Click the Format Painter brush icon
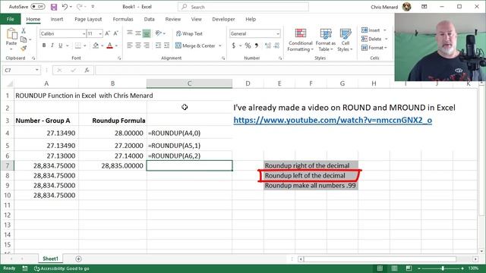This screenshot has height=273, width=486. [x=24, y=48]
